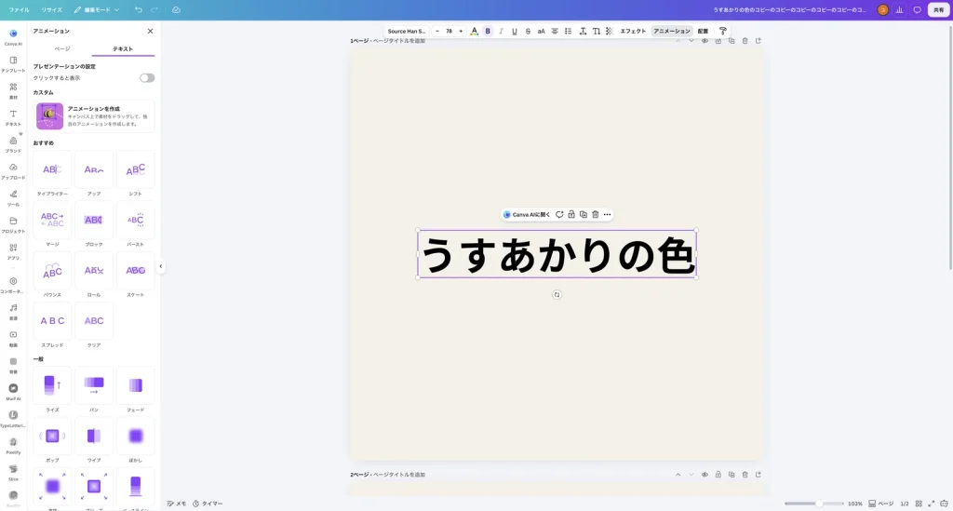Open the ツール tools panel

pyautogui.click(x=13, y=197)
